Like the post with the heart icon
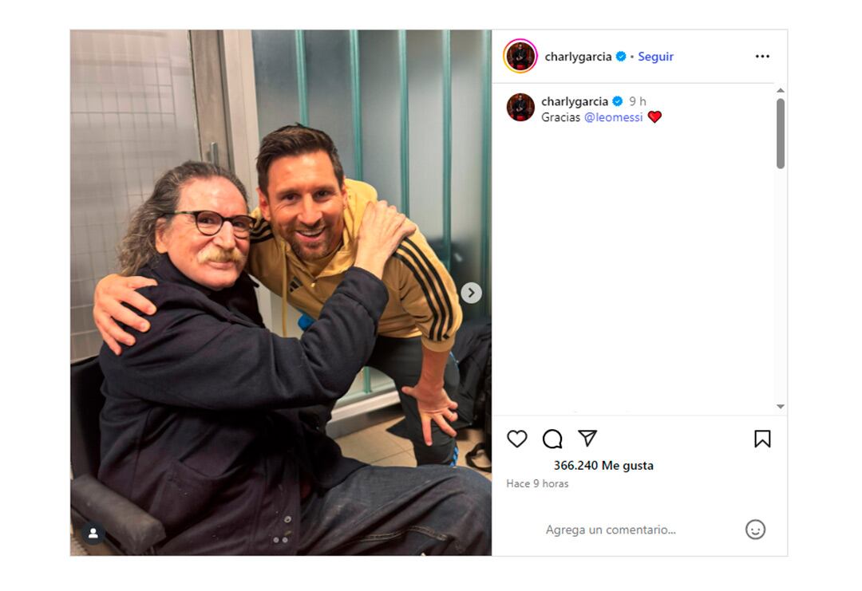The width and height of the screenshot is (862, 591). pos(516,439)
